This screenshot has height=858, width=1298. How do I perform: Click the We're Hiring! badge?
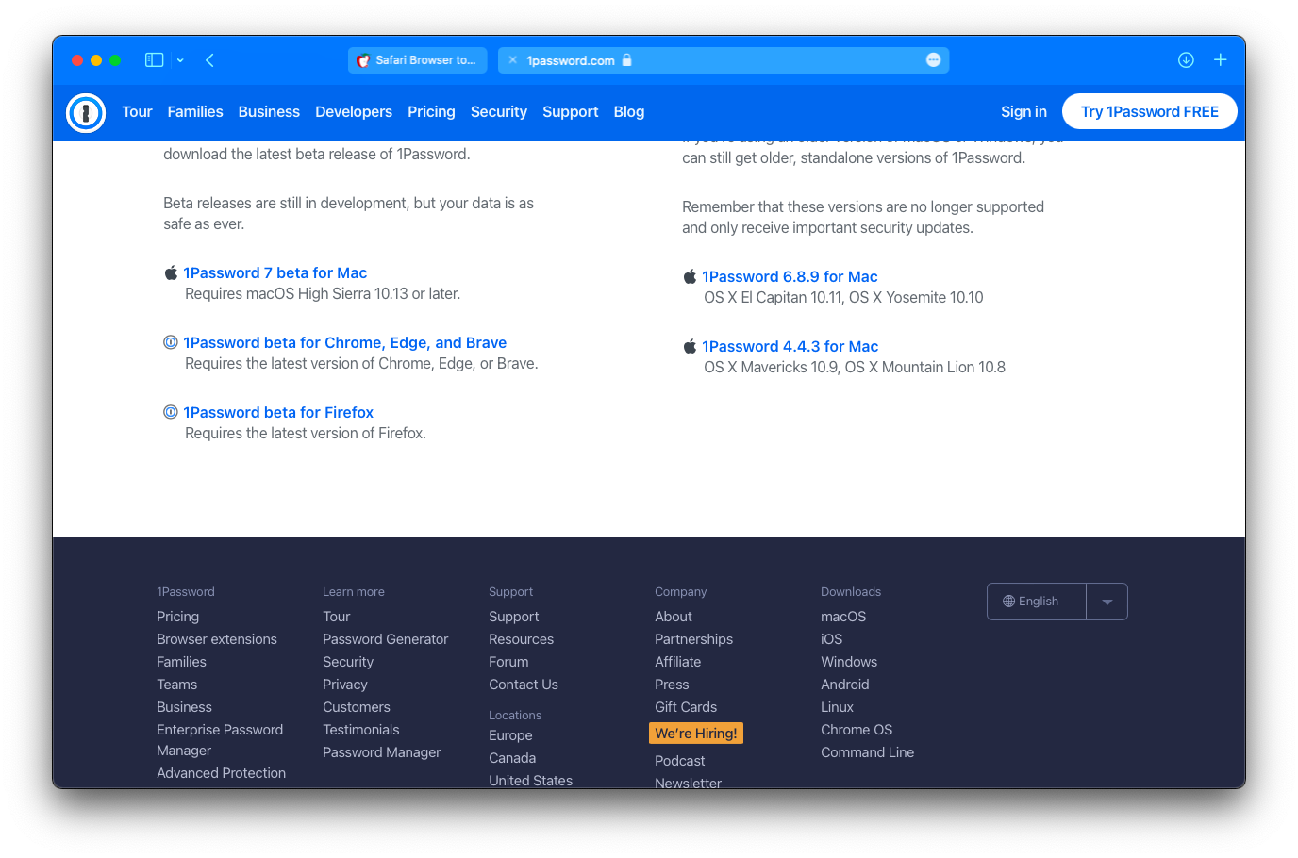(696, 734)
